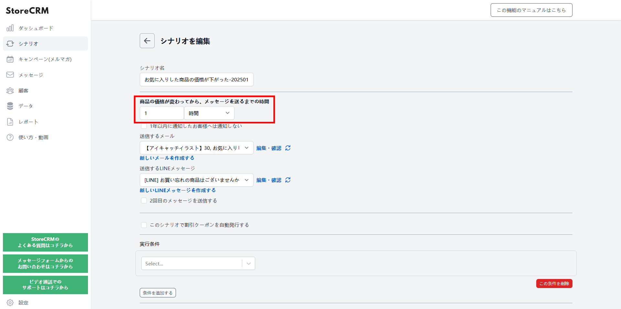Click 編集・確認 link for mail
621x309 pixels.
click(x=269, y=148)
